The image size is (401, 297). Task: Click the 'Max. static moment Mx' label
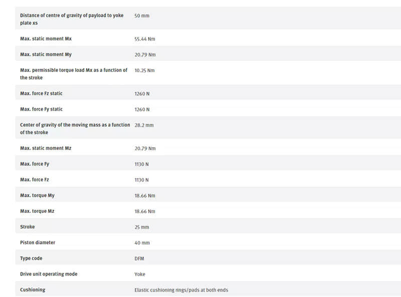click(x=46, y=39)
